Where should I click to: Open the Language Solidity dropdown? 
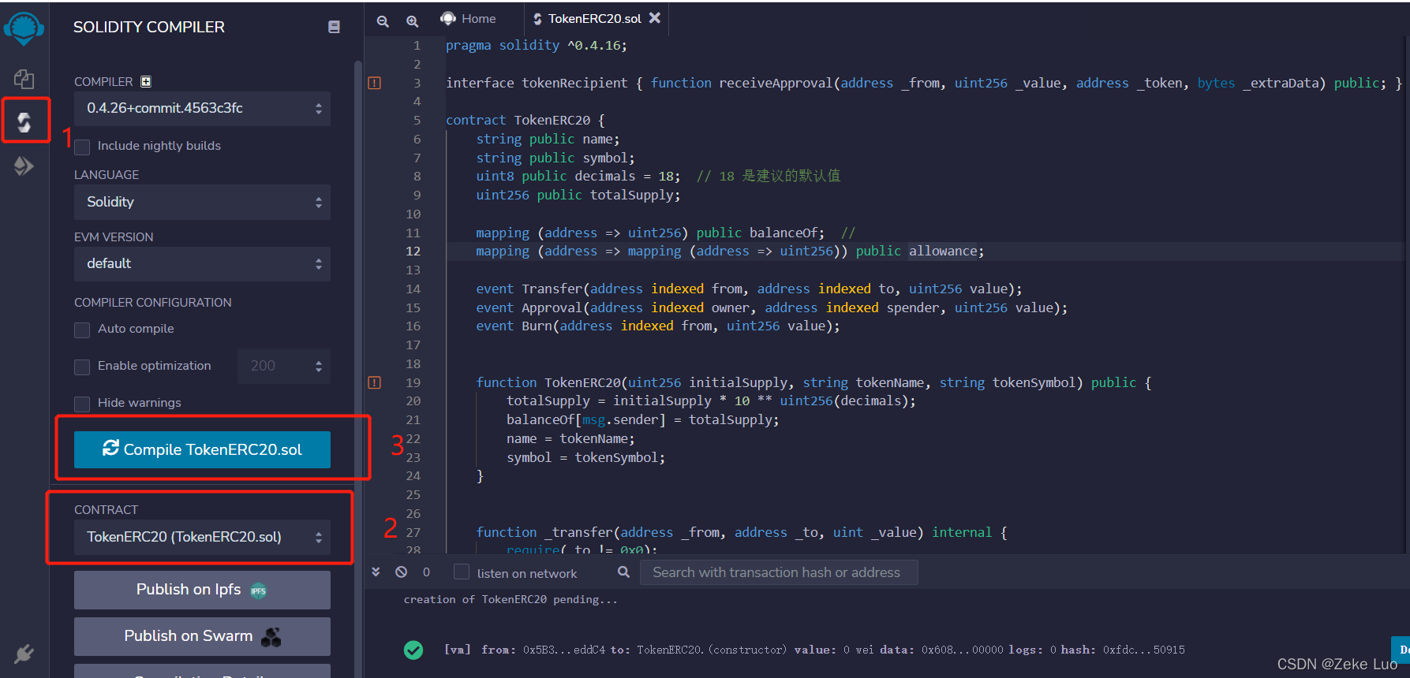coord(202,202)
